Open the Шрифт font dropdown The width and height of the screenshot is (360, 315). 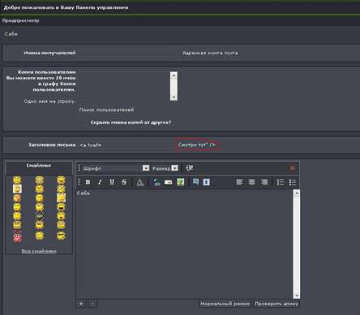146,168
